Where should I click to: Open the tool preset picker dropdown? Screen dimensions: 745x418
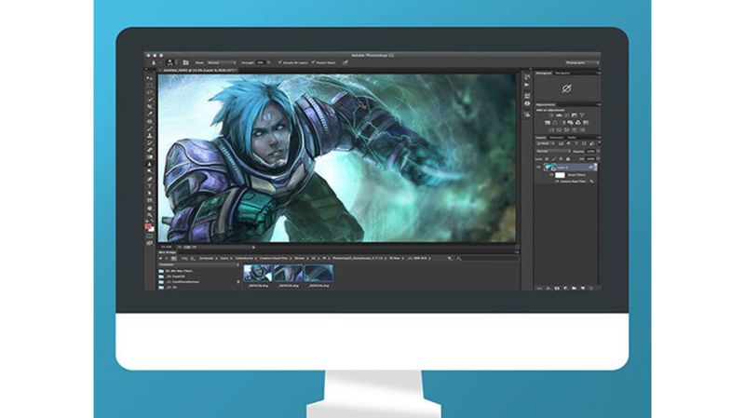pos(160,62)
